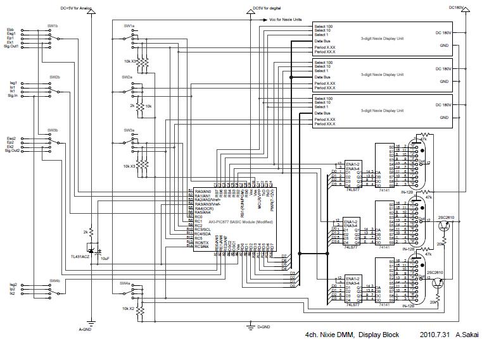Click the 'Ik2' input label

pos(13,293)
